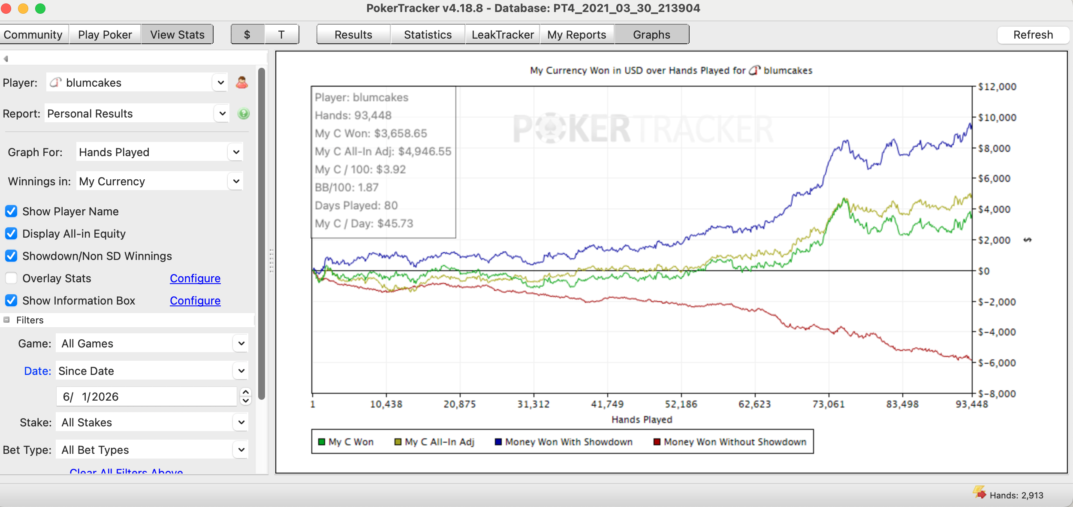This screenshot has height=507, width=1073.
Task: Switch to the Play Poker tab
Action: tap(105, 35)
